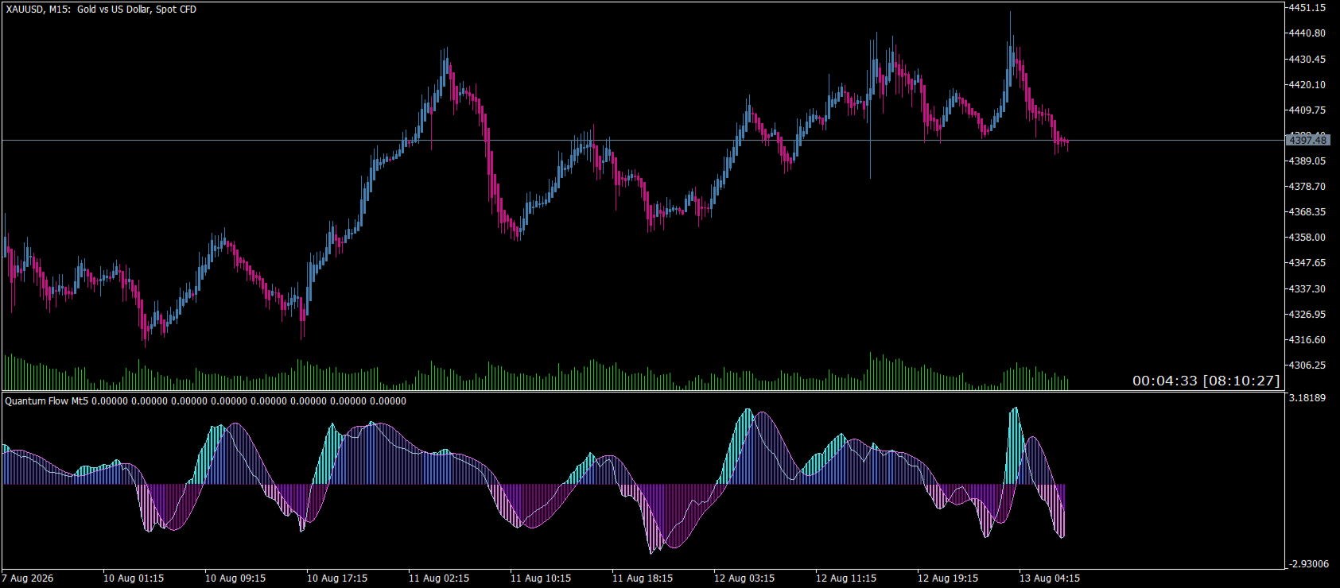Pick the 4420.10 price axis label
Screen dimensions: 1340x588
click(1307, 85)
